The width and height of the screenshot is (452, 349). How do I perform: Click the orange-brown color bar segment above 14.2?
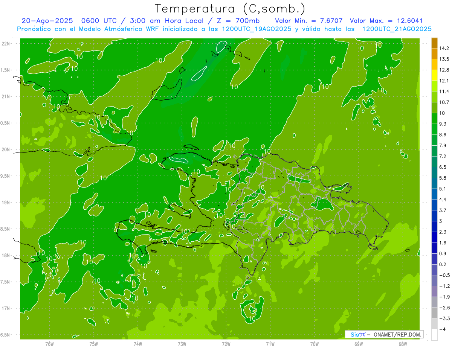tap(434, 43)
